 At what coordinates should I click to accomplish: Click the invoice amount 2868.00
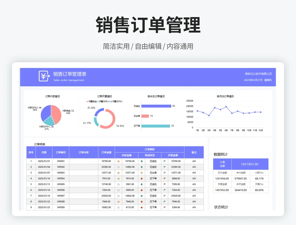coord(176,179)
